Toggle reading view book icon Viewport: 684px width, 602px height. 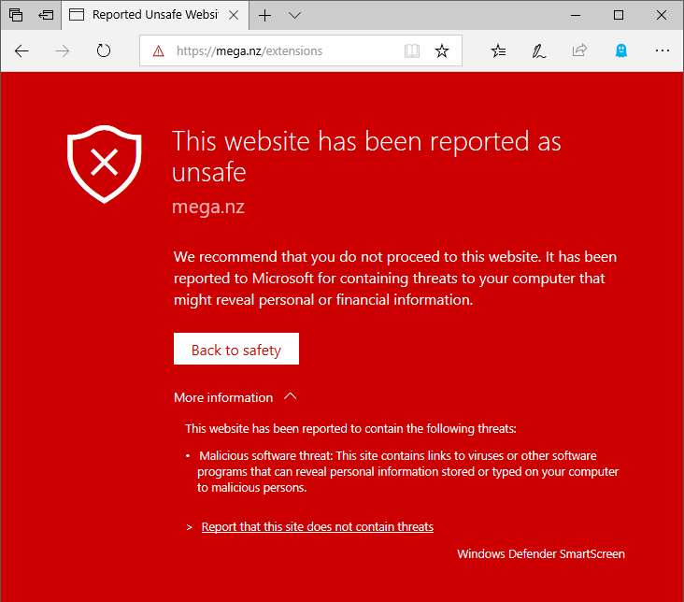[x=412, y=51]
